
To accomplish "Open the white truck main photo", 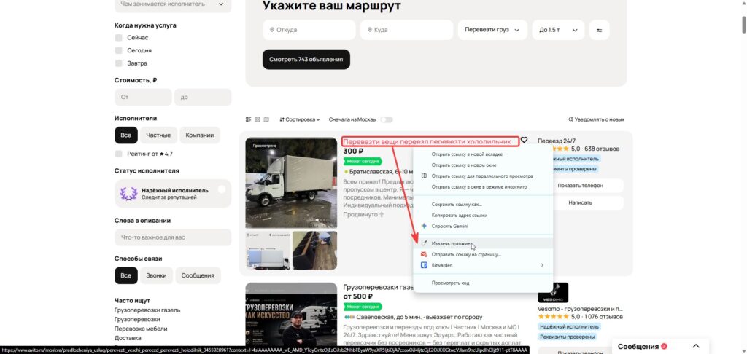I will pyautogui.click(x=291, y=183).
